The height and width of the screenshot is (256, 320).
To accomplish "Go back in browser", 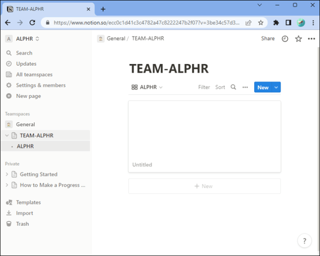I will (x=8, y=23).
